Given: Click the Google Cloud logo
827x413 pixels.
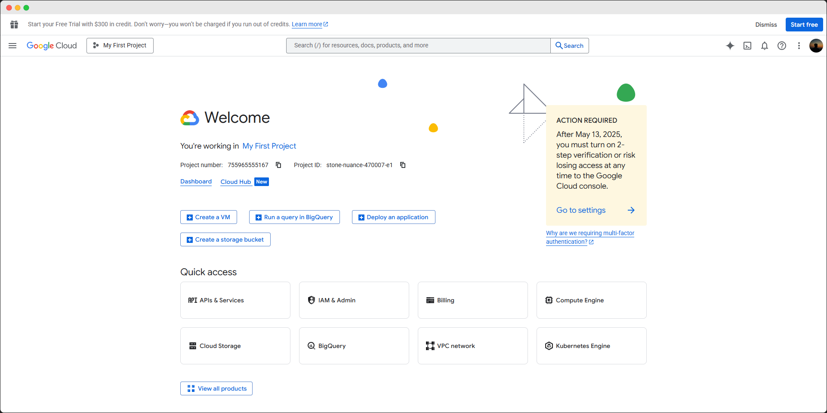Looking at the screenshot, I should [x=52, y=46].
